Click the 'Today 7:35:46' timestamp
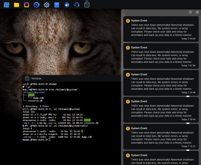Viewport: 201px width, 165px height. [x=189, y=92]
